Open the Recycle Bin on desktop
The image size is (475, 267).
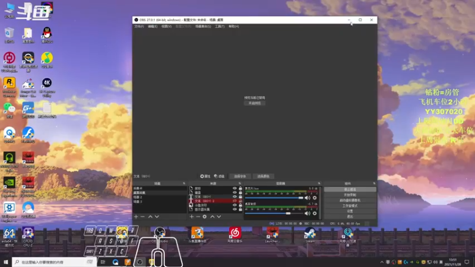[9, 35]
